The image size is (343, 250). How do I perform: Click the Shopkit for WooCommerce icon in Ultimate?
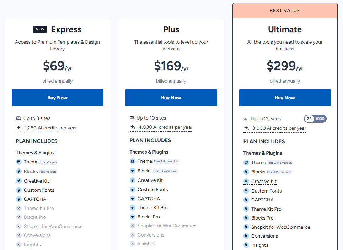tap(246, 227)
